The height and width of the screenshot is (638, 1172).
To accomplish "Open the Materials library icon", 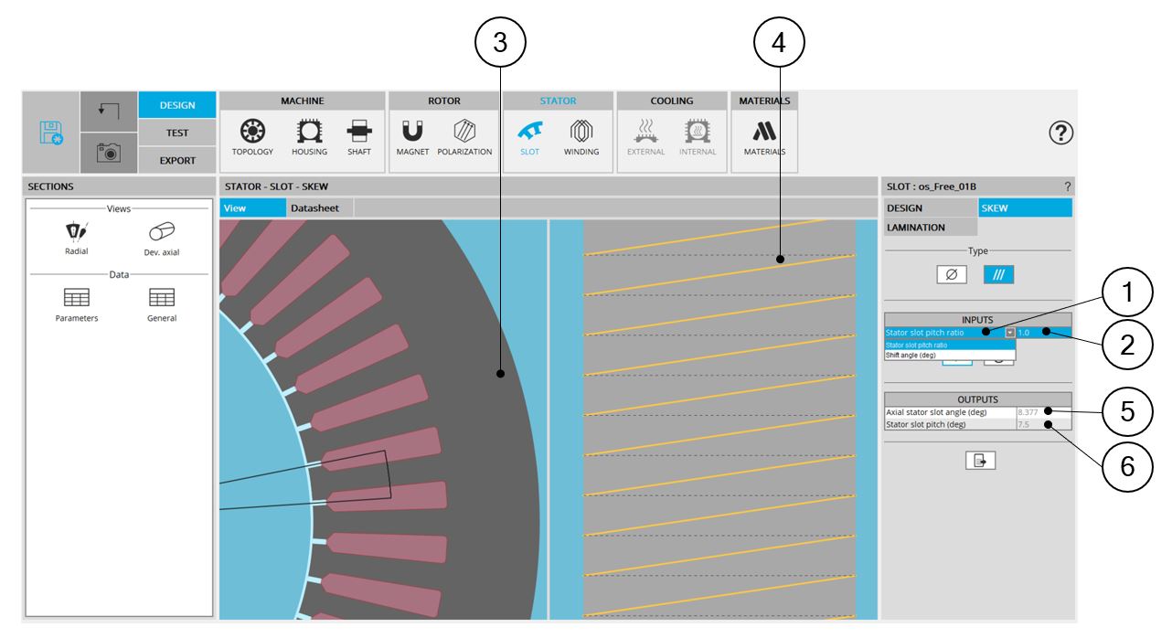I will click(764, 135).
